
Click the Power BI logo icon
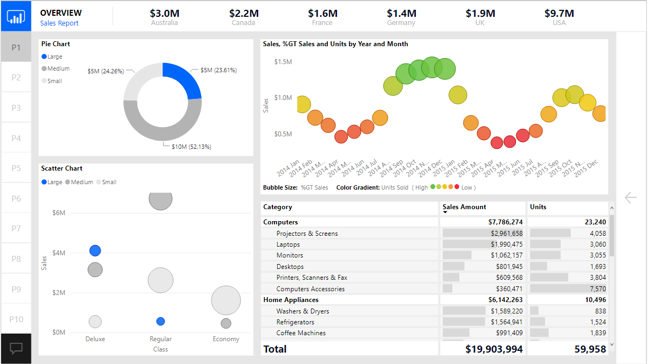[16, 16]
